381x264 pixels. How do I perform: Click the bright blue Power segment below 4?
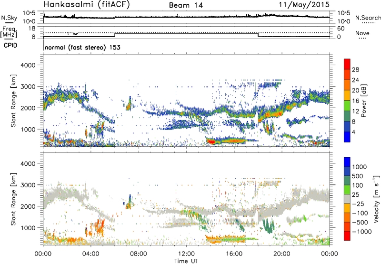pos(347,137)
